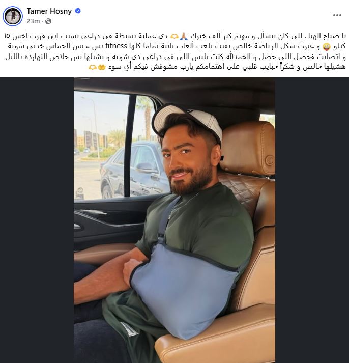Click the last line of post text
This screenshot has height=363, width=349.
click(217, 67)
